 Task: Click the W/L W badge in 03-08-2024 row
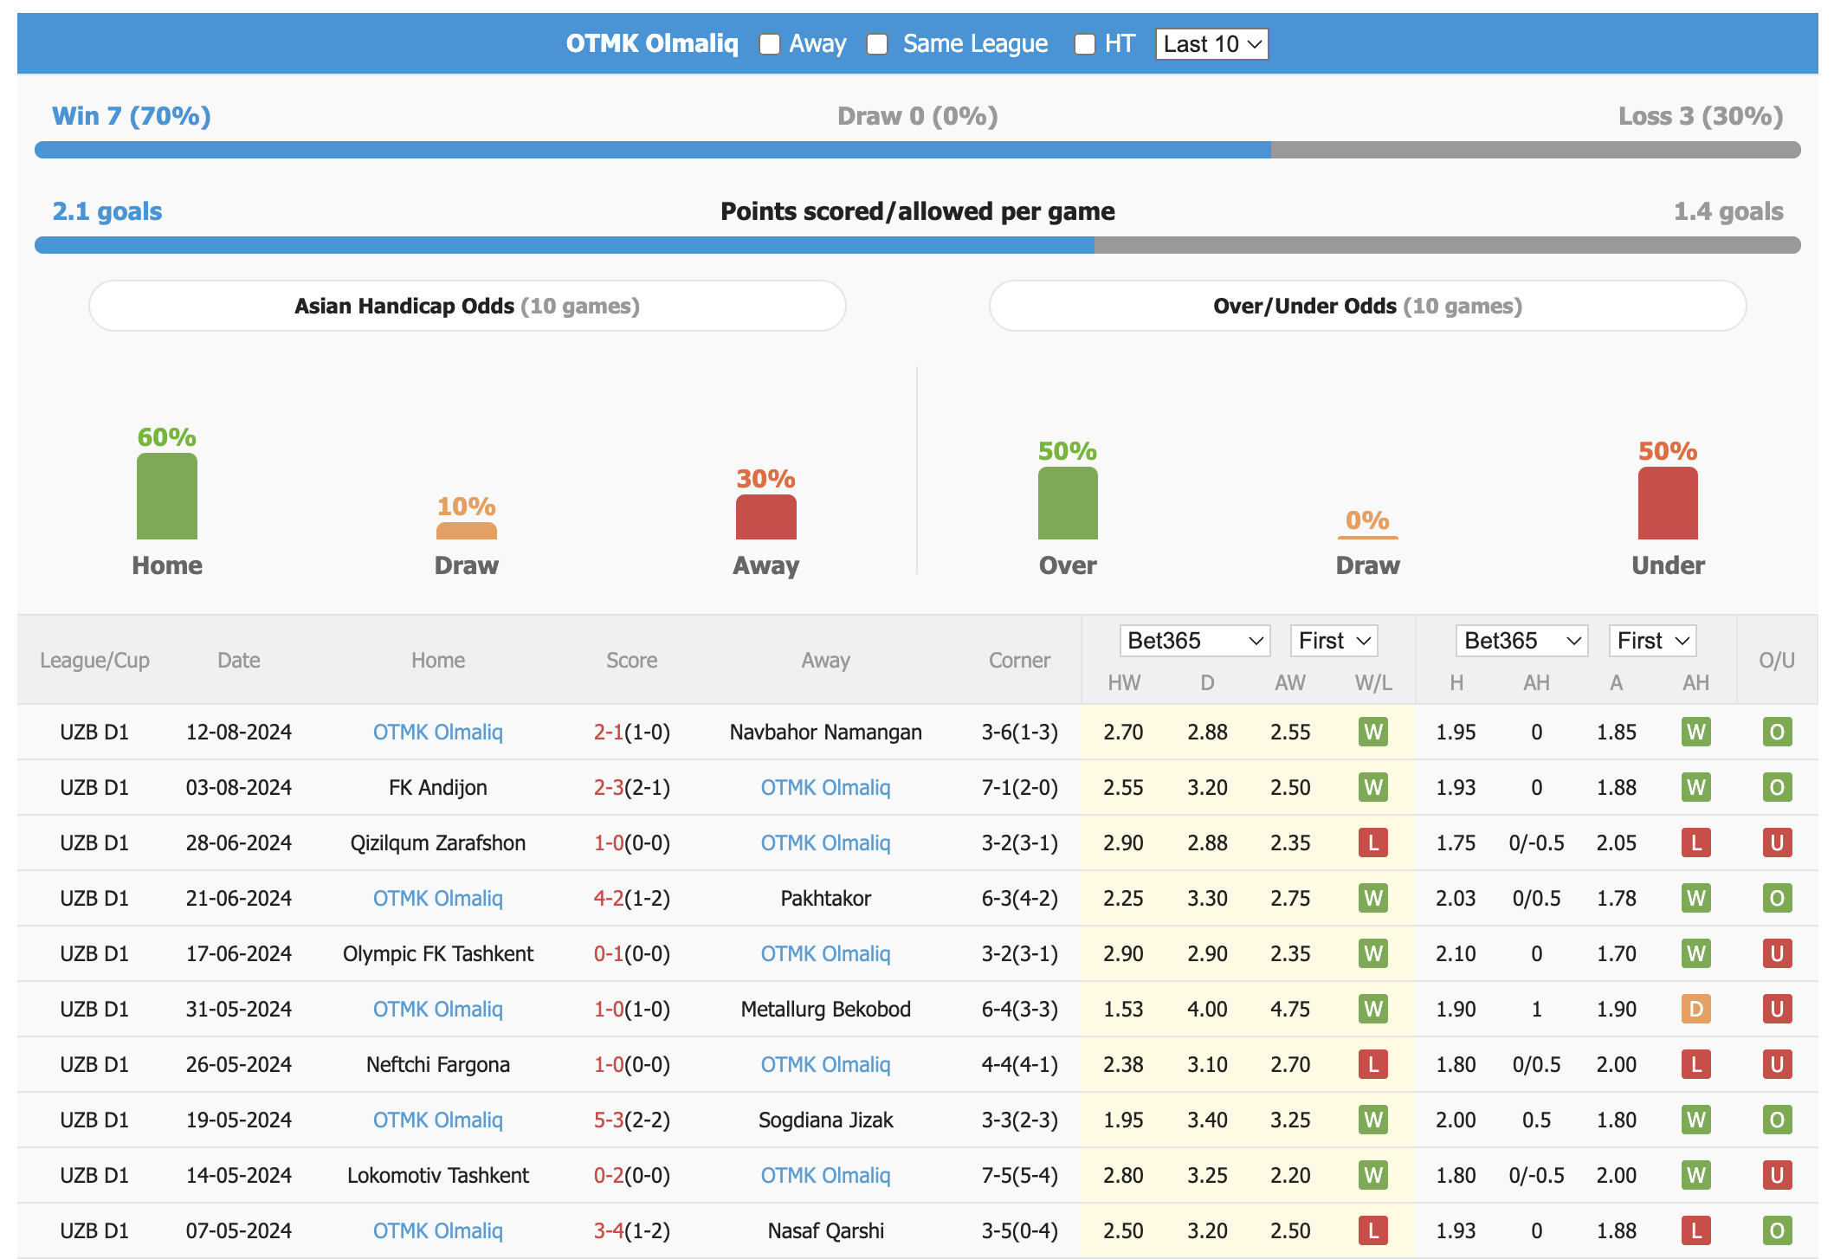coord(1373,787)
